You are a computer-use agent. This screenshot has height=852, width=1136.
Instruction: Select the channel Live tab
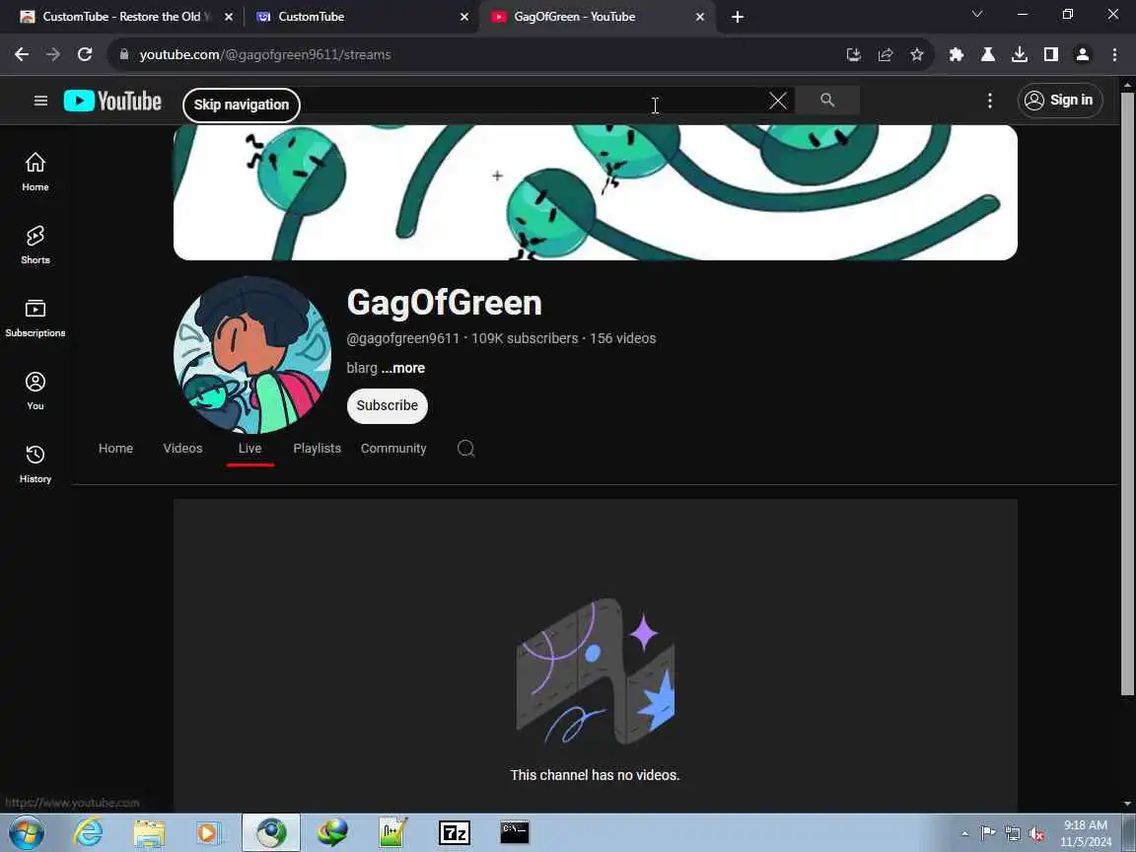[249, 449]
